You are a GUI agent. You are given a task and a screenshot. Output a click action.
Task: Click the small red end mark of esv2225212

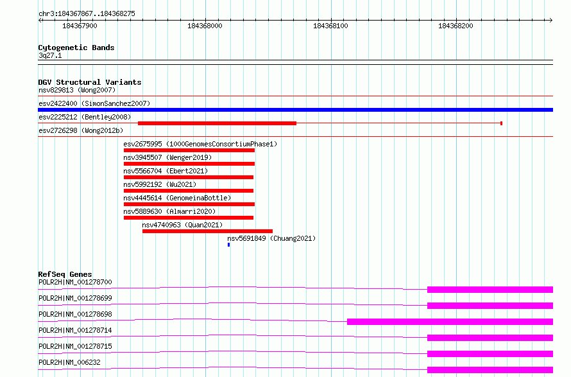tap(502, 123)
